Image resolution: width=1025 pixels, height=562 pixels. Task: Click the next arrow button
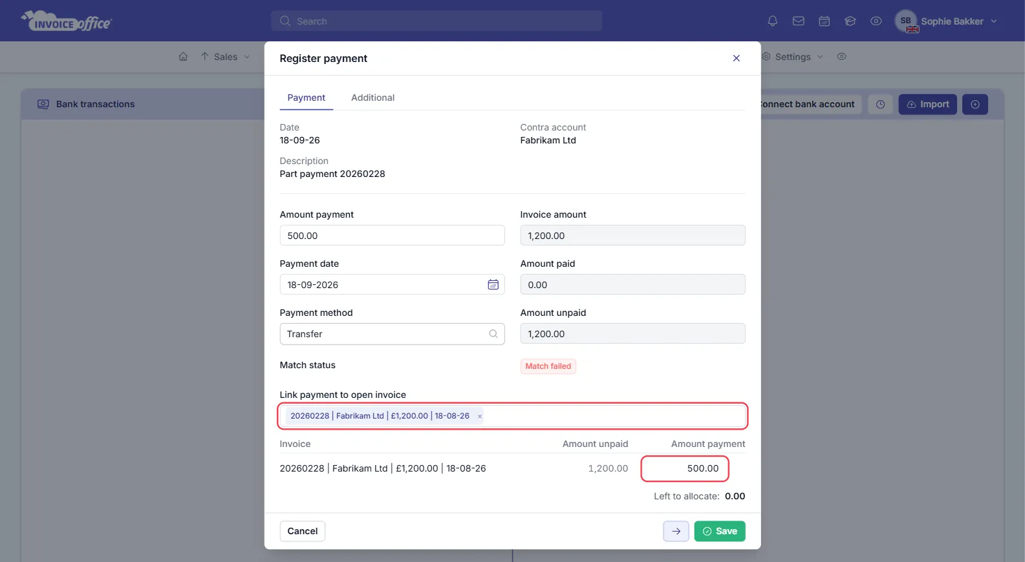676,531
